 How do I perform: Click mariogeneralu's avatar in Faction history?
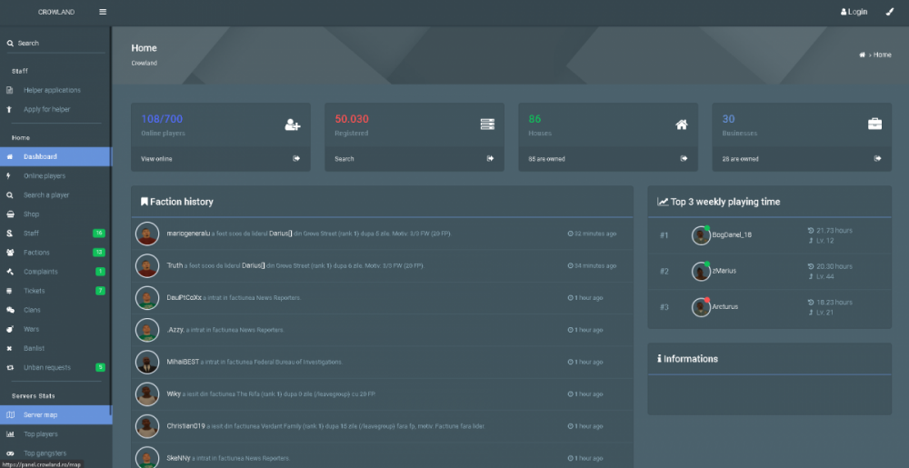click(147, 234)
